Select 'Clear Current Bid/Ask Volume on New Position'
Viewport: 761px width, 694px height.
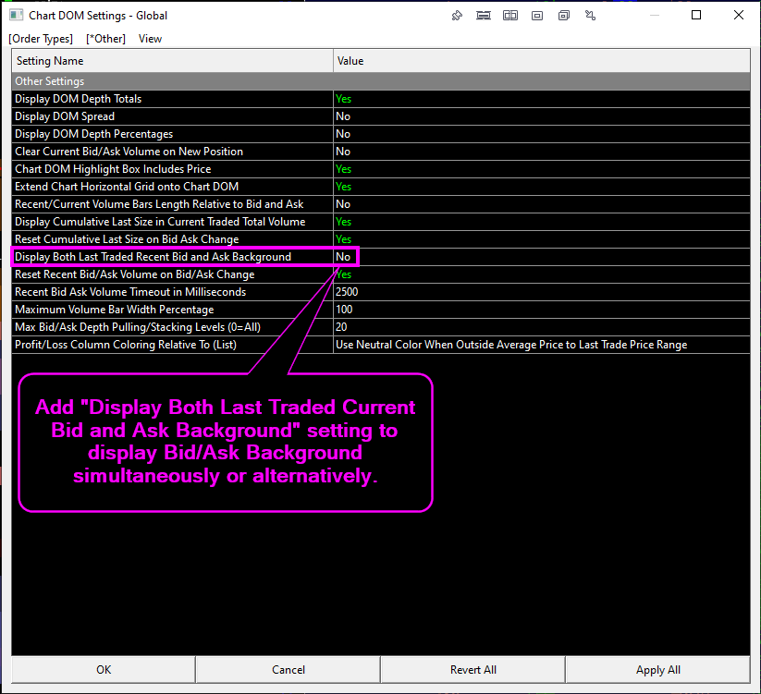pos(172,152)
